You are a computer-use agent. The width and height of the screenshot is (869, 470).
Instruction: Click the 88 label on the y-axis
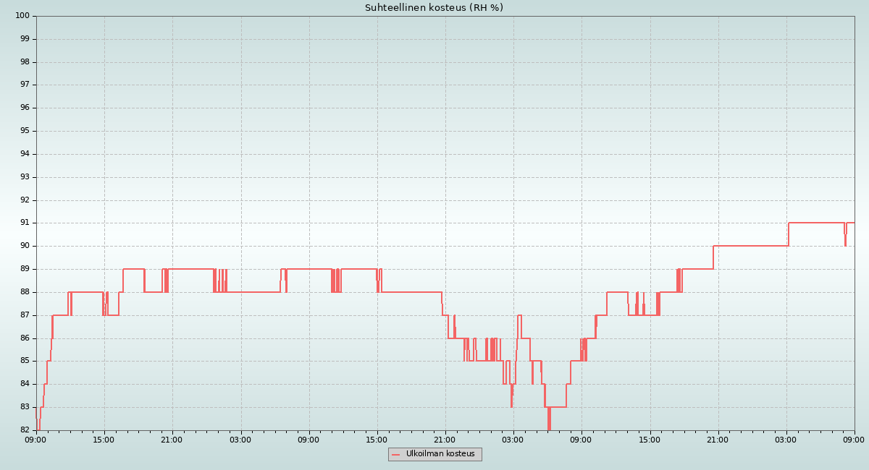pos(24,292)
